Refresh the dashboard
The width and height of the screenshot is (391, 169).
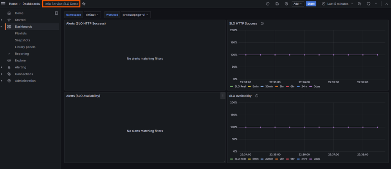coord(369,4)
